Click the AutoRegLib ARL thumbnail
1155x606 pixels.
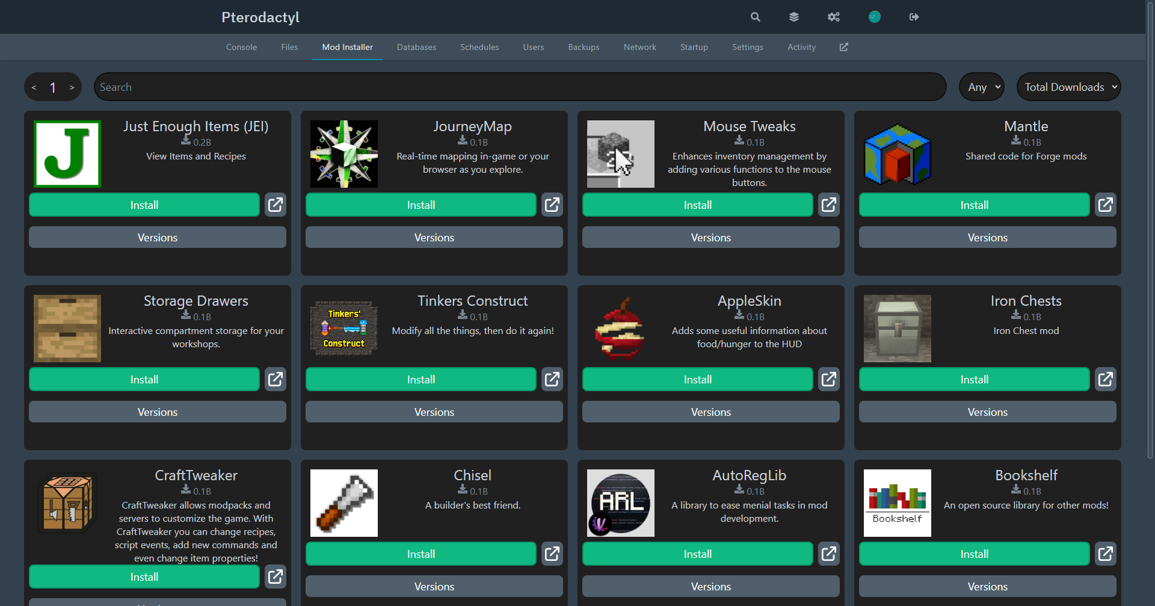[621, 503]
